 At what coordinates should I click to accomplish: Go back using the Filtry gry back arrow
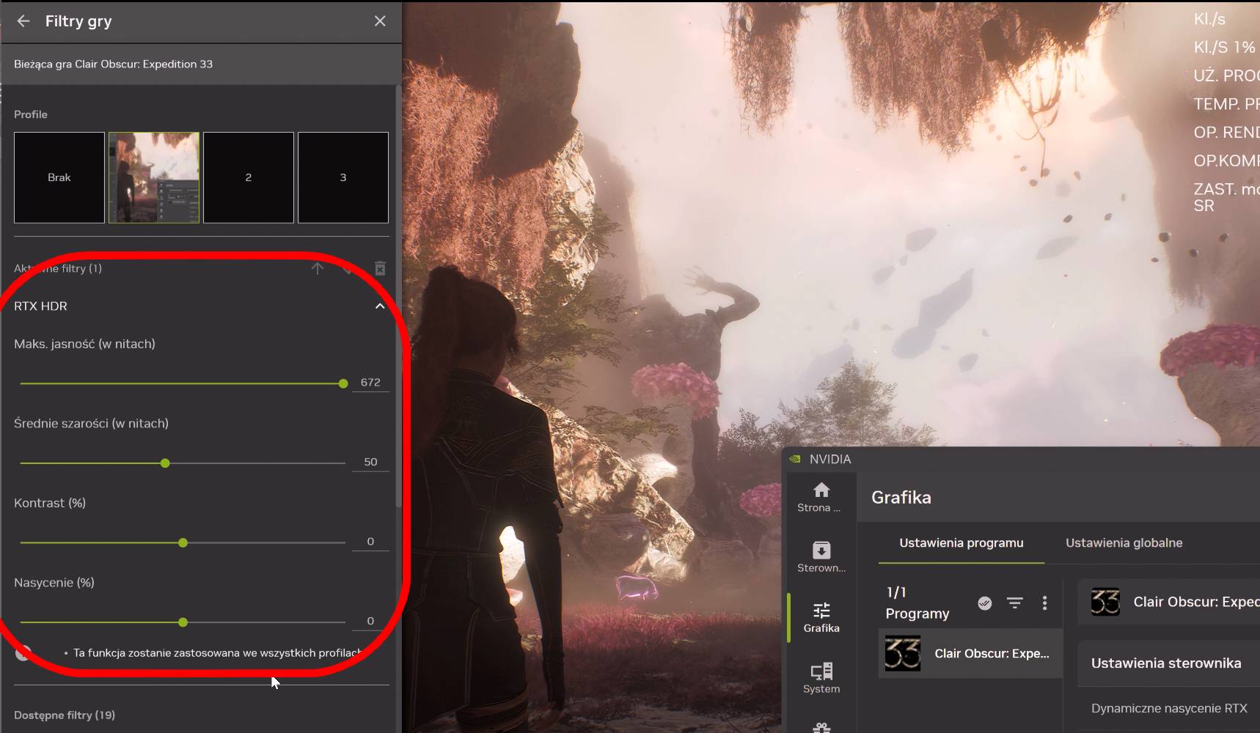tap(23, 21)
